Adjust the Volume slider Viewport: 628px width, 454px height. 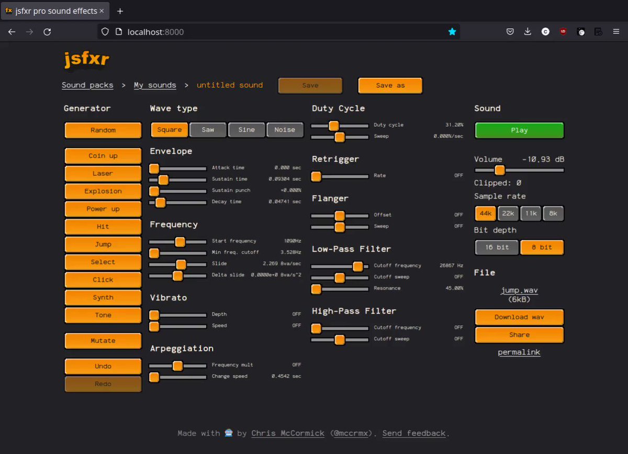click(x=519, y=170)
